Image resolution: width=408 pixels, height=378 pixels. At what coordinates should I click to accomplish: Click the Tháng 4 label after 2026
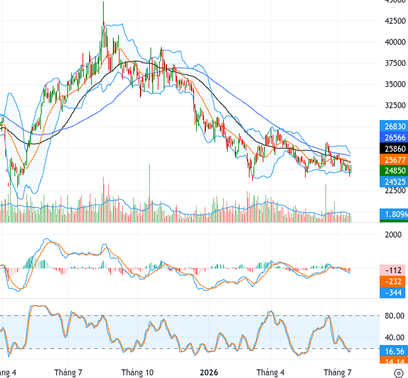271,373
